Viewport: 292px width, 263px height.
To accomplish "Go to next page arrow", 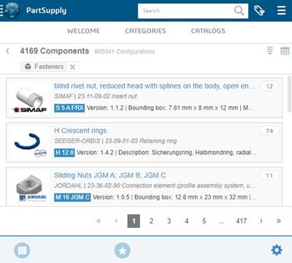I will [261, 221].
